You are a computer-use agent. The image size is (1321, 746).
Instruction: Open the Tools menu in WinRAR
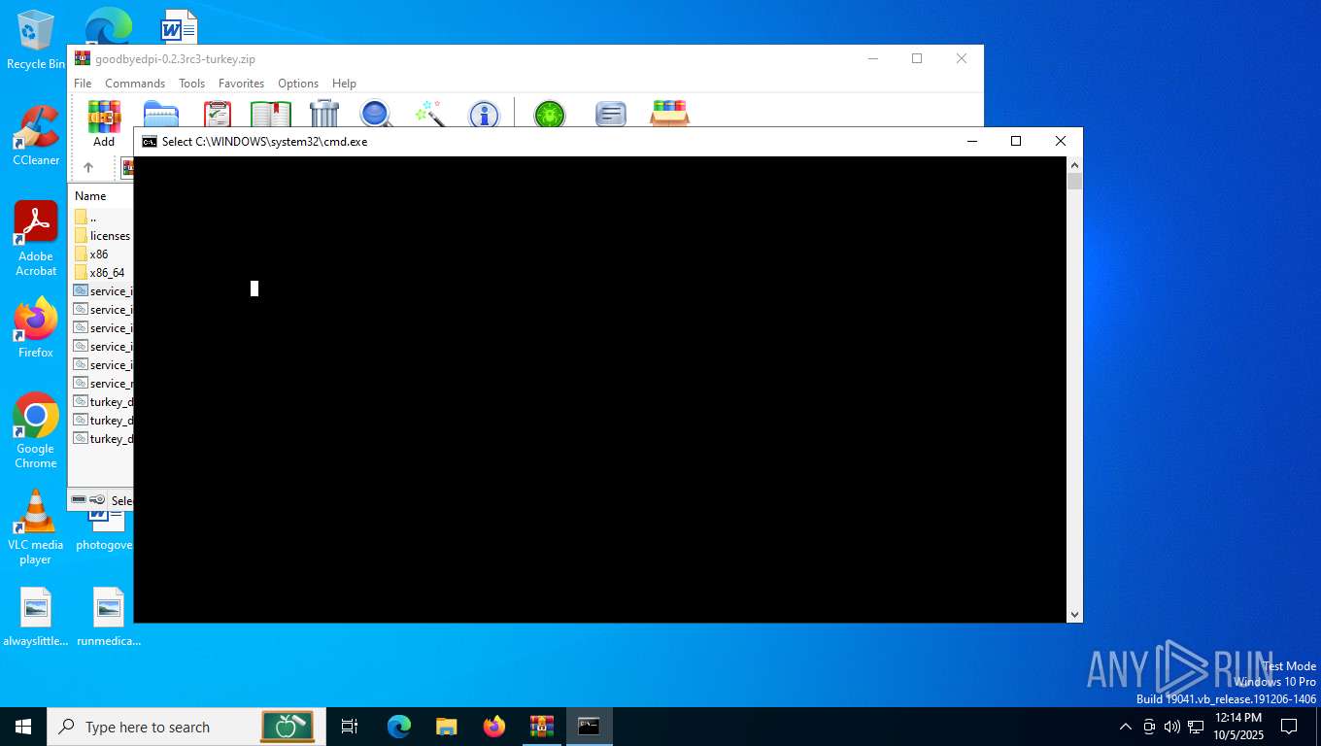pyautogui.click(x=191, y=84)
